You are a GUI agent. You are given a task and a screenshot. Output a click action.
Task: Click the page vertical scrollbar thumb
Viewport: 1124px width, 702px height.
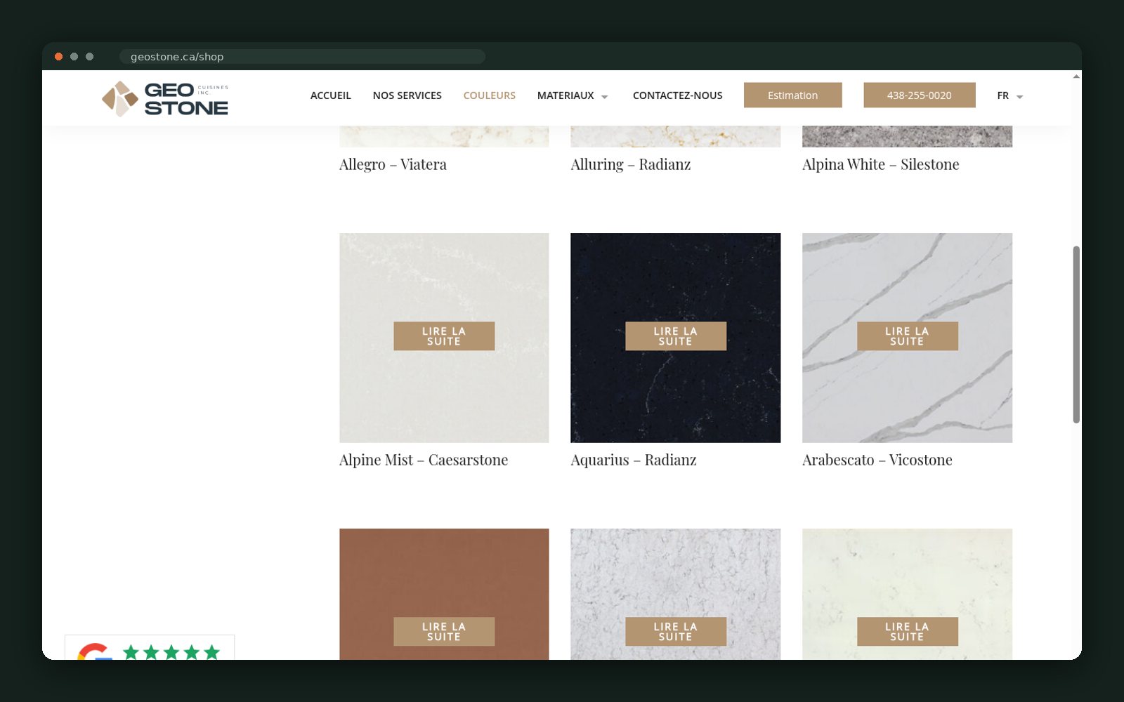click(x=1076, y=334)
